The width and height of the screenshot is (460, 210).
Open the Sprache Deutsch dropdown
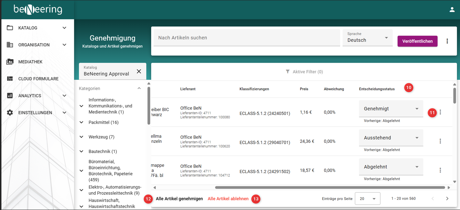[x=367, y=38]
